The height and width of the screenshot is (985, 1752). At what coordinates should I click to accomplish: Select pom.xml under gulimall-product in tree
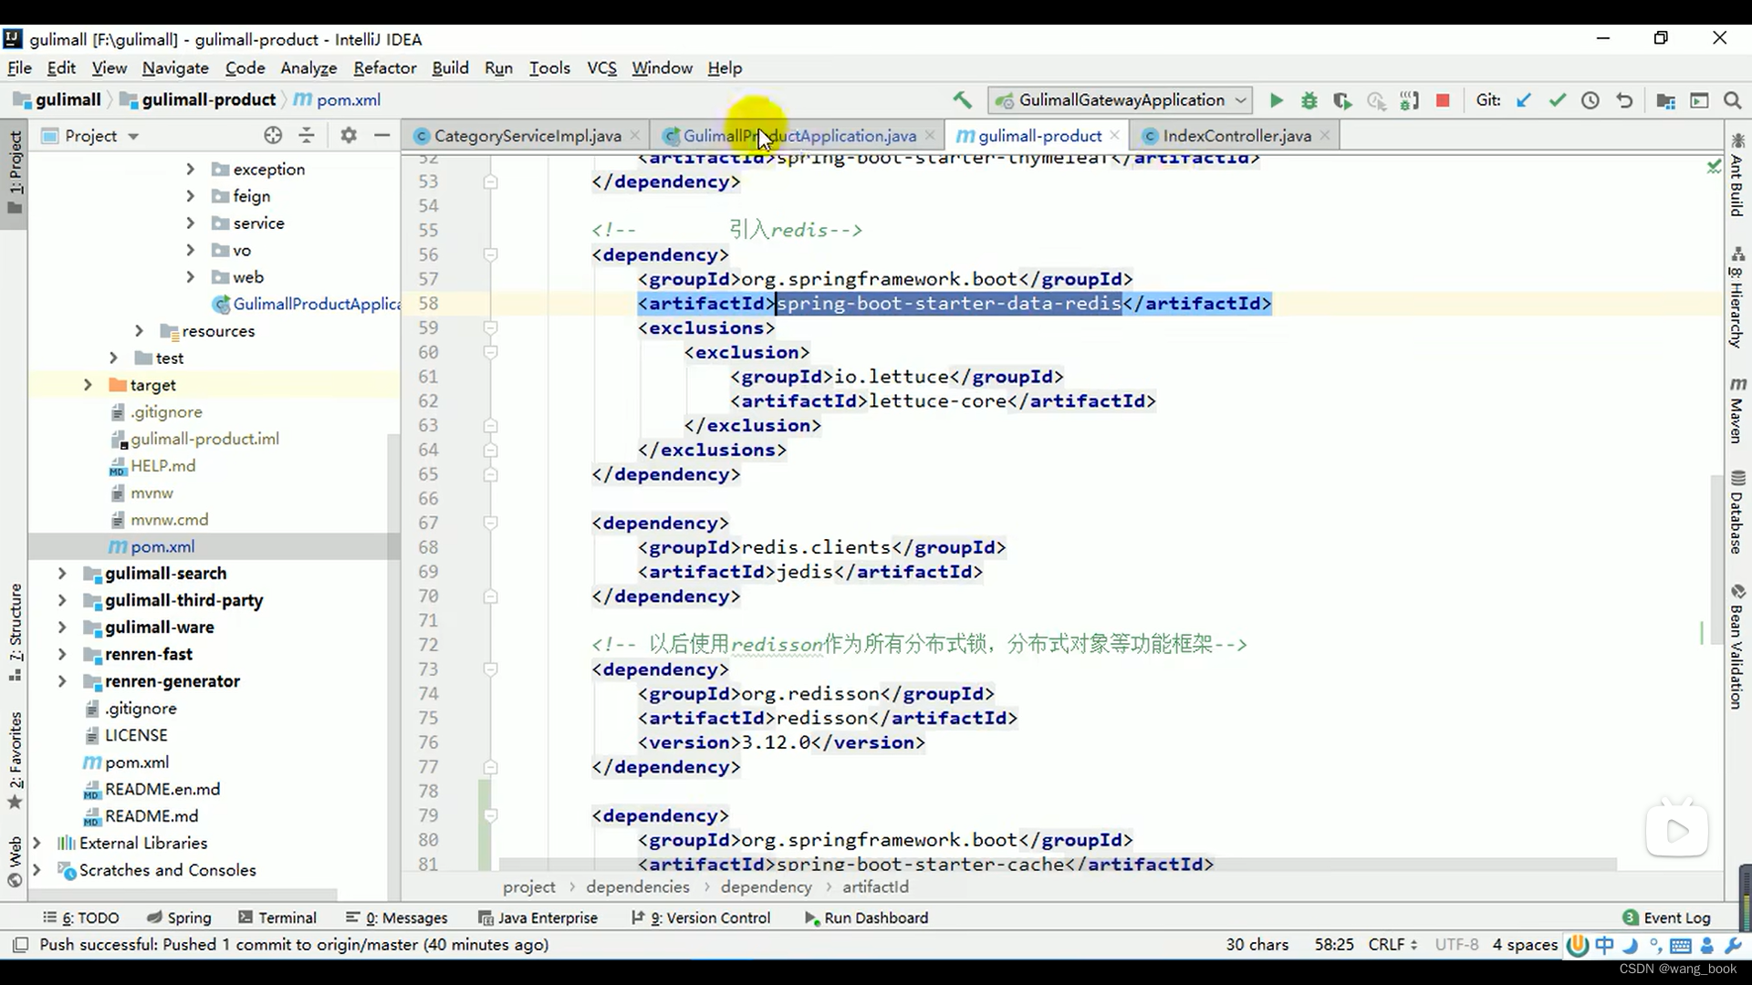[162, 546]
